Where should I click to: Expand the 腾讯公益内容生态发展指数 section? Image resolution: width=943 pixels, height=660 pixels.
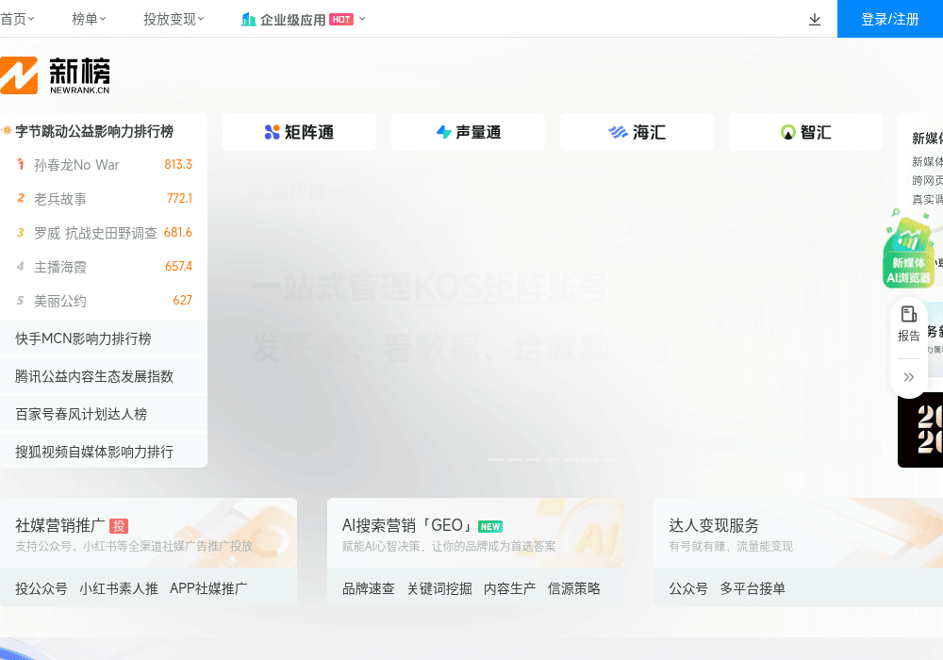click(x=104, y=376)
